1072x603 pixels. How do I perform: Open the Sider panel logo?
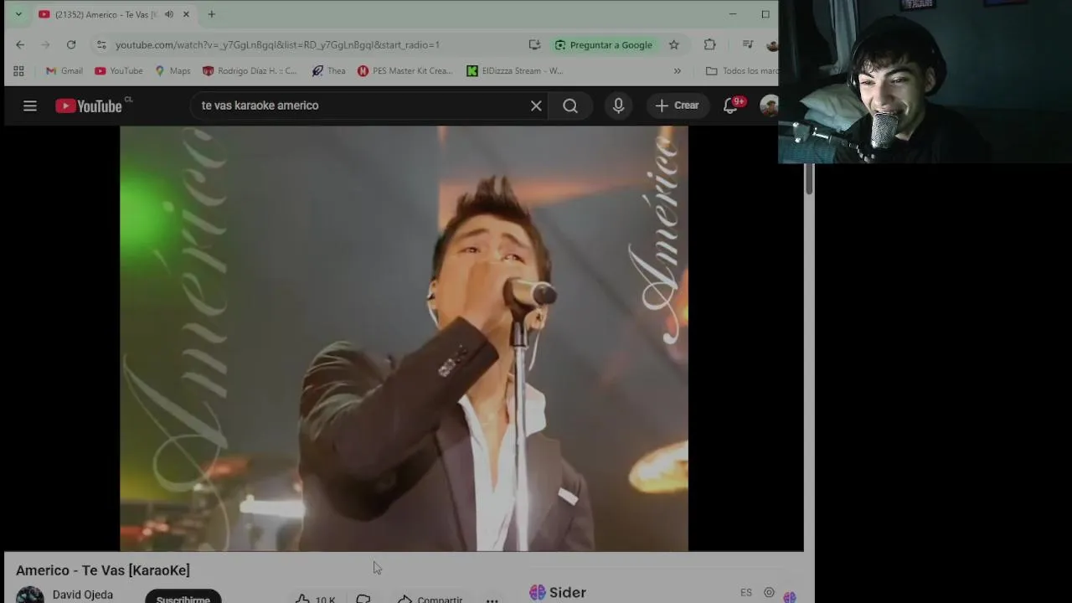(x=558, y=592)
